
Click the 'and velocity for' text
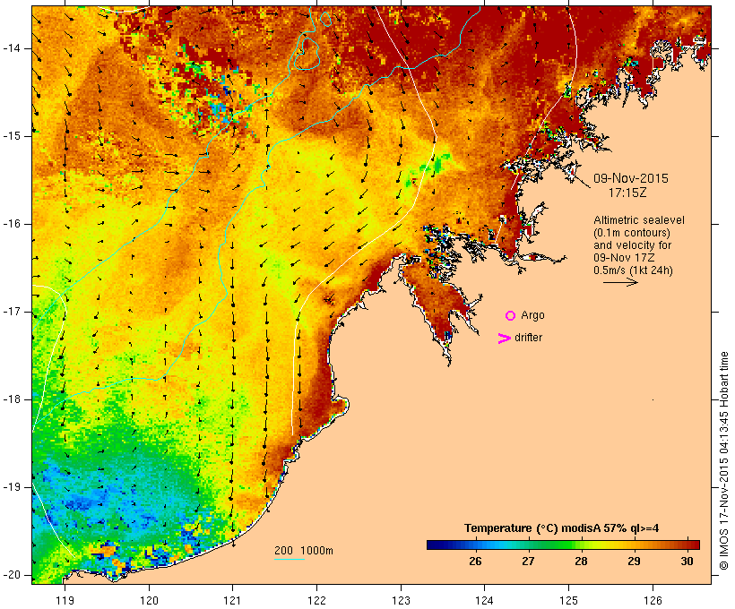pyautogui.click(x=632, y=245)
